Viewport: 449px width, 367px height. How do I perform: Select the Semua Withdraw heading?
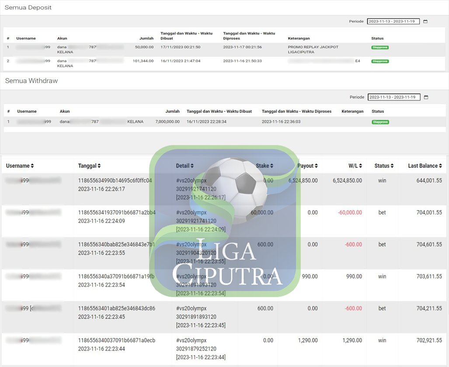coord(31,81)
